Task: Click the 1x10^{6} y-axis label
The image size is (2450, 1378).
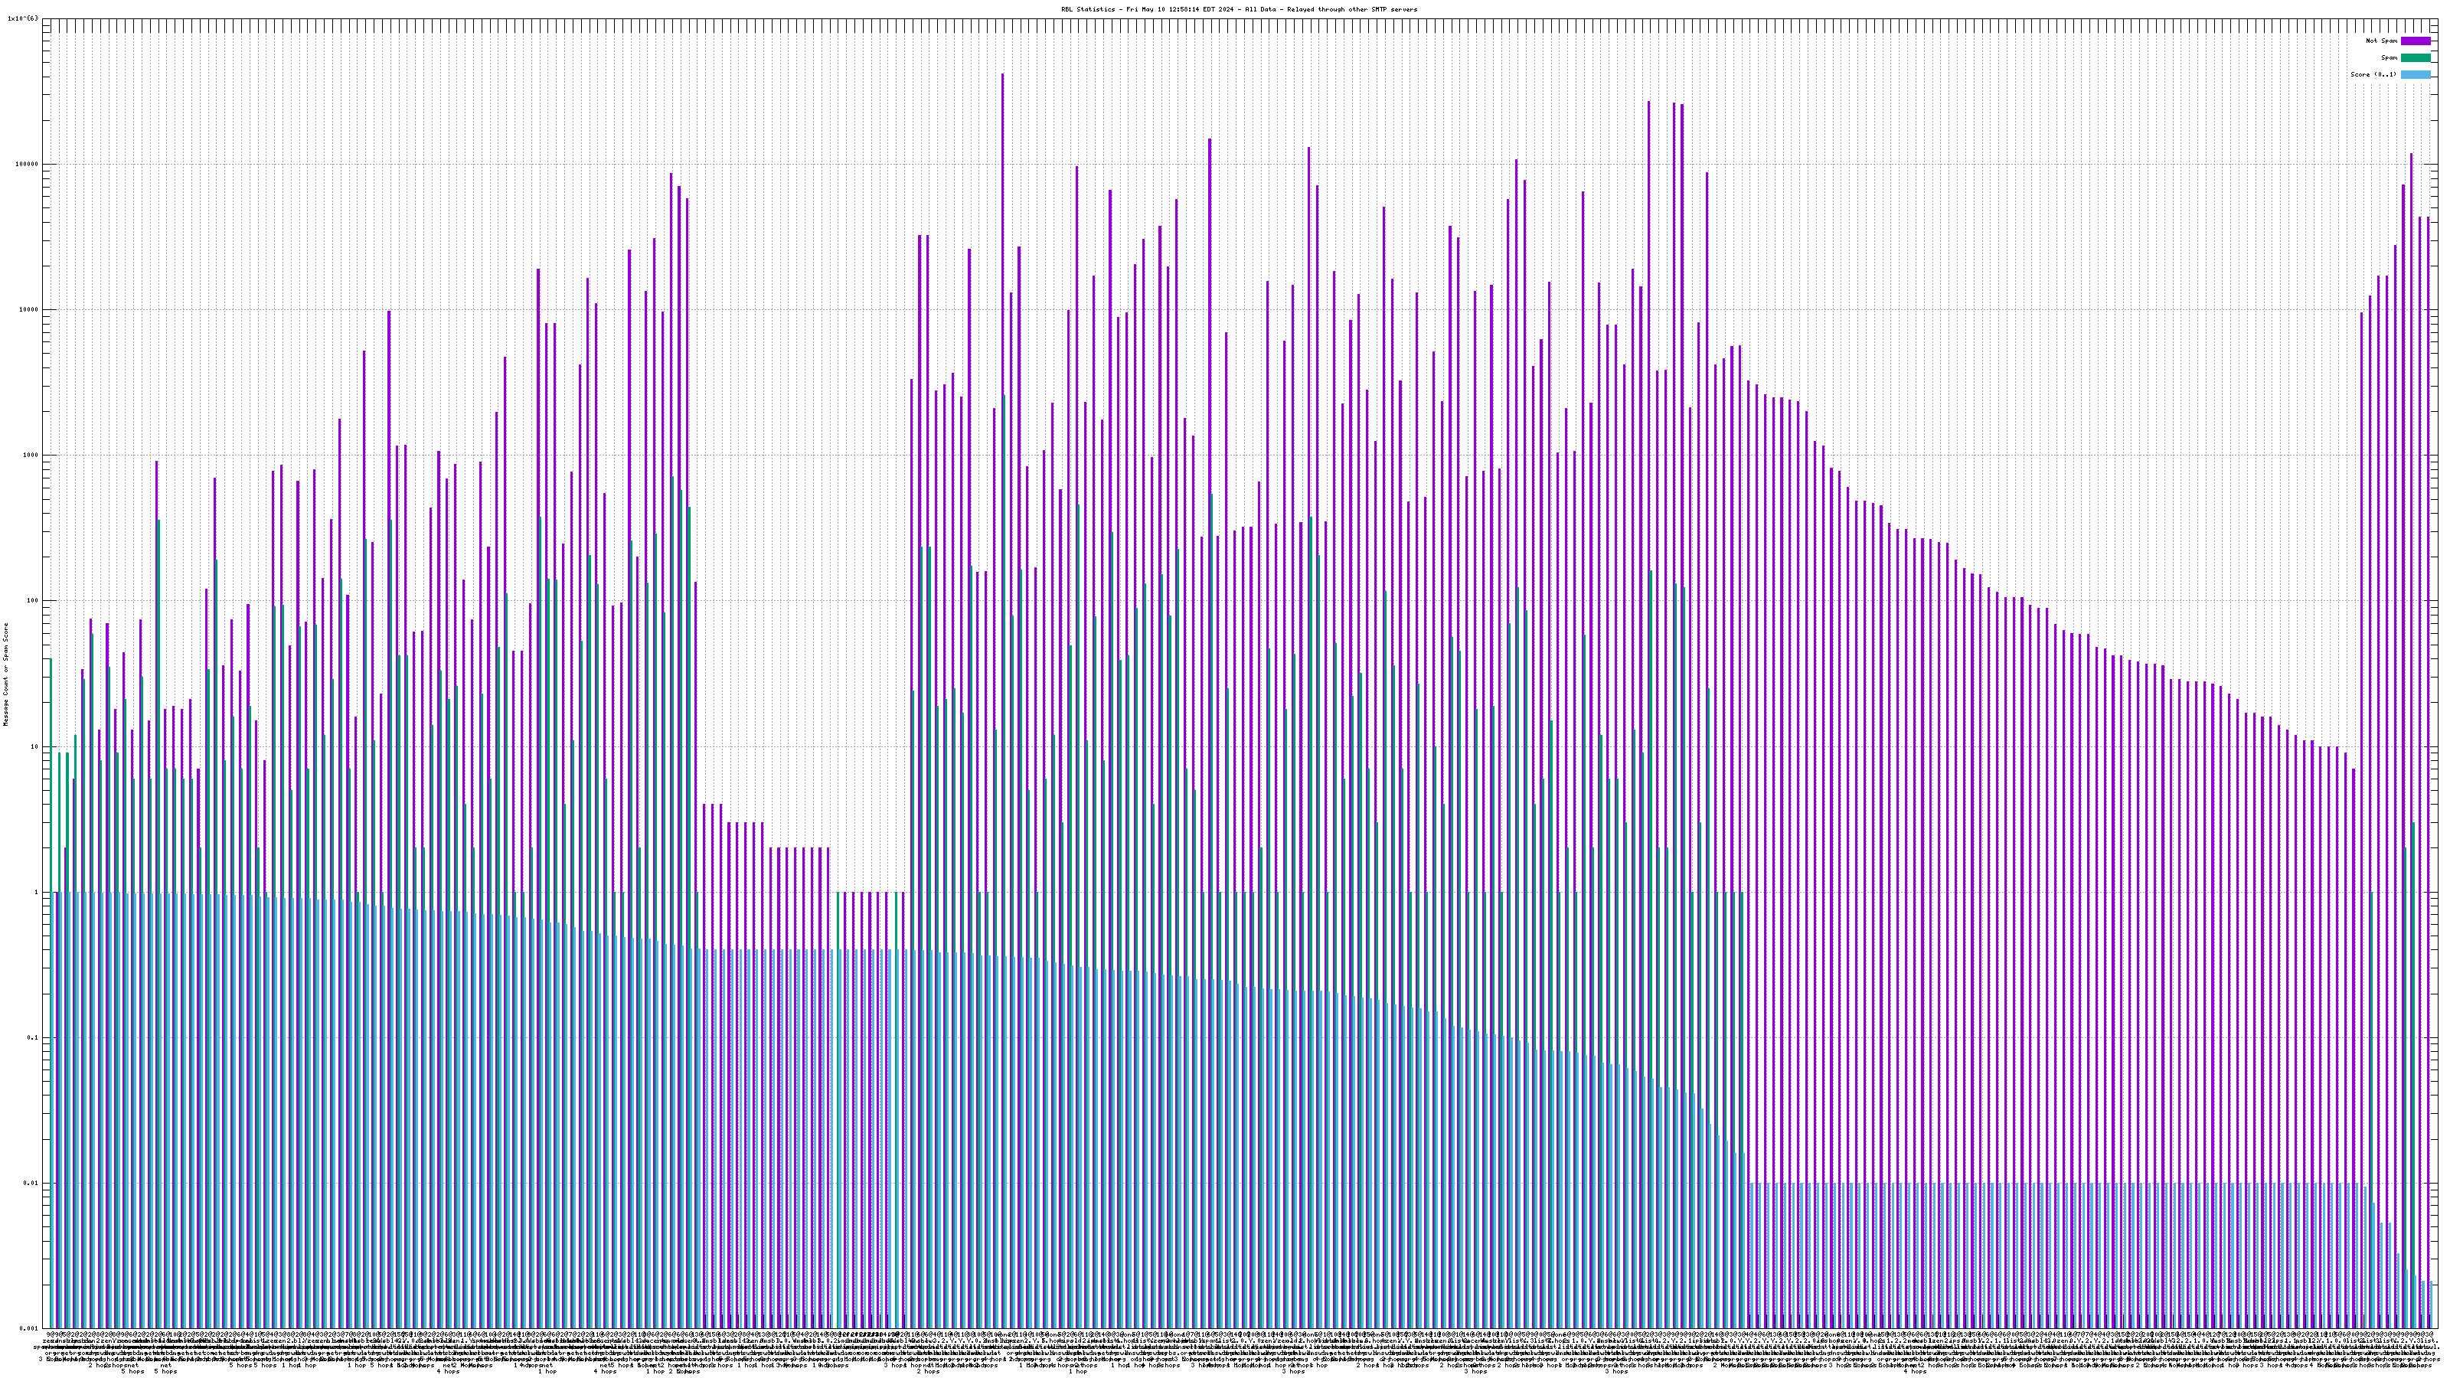Action: pyautogui.click(x=23, y=18)
